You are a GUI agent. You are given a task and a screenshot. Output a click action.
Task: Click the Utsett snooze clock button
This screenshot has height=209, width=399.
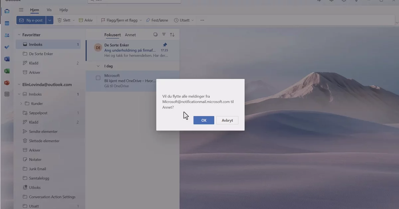pos(182,20)
